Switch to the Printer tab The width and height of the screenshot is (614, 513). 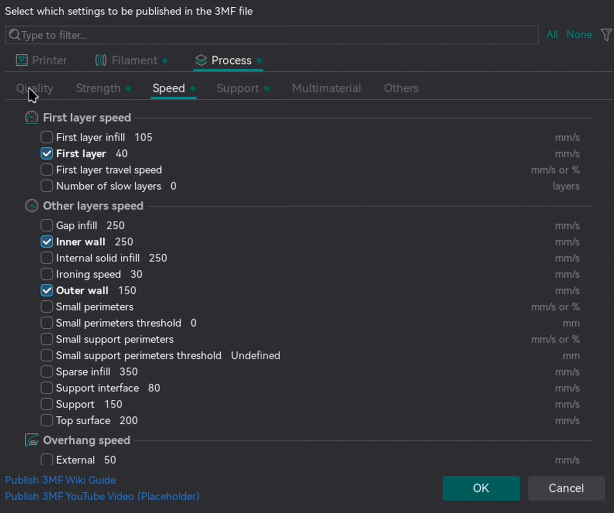tap(41, 60)
